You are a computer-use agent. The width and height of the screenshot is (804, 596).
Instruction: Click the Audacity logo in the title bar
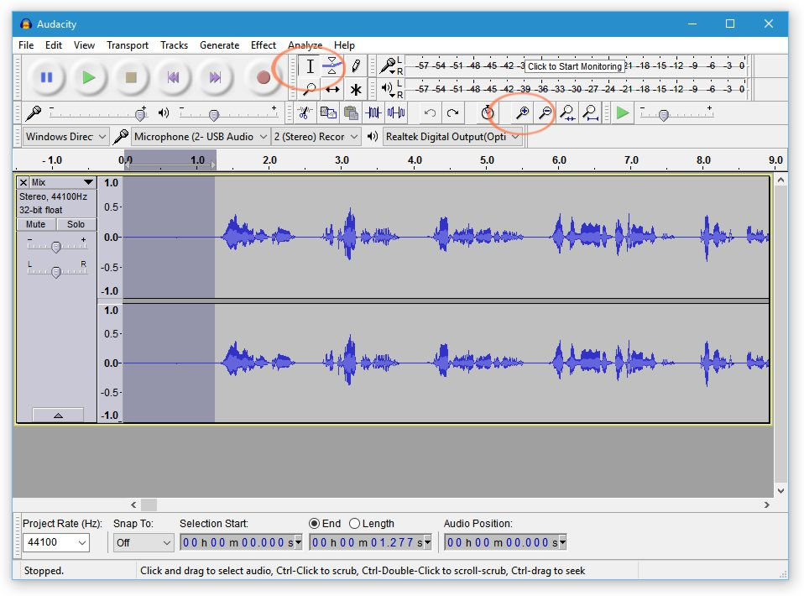[x=26, y=24]
